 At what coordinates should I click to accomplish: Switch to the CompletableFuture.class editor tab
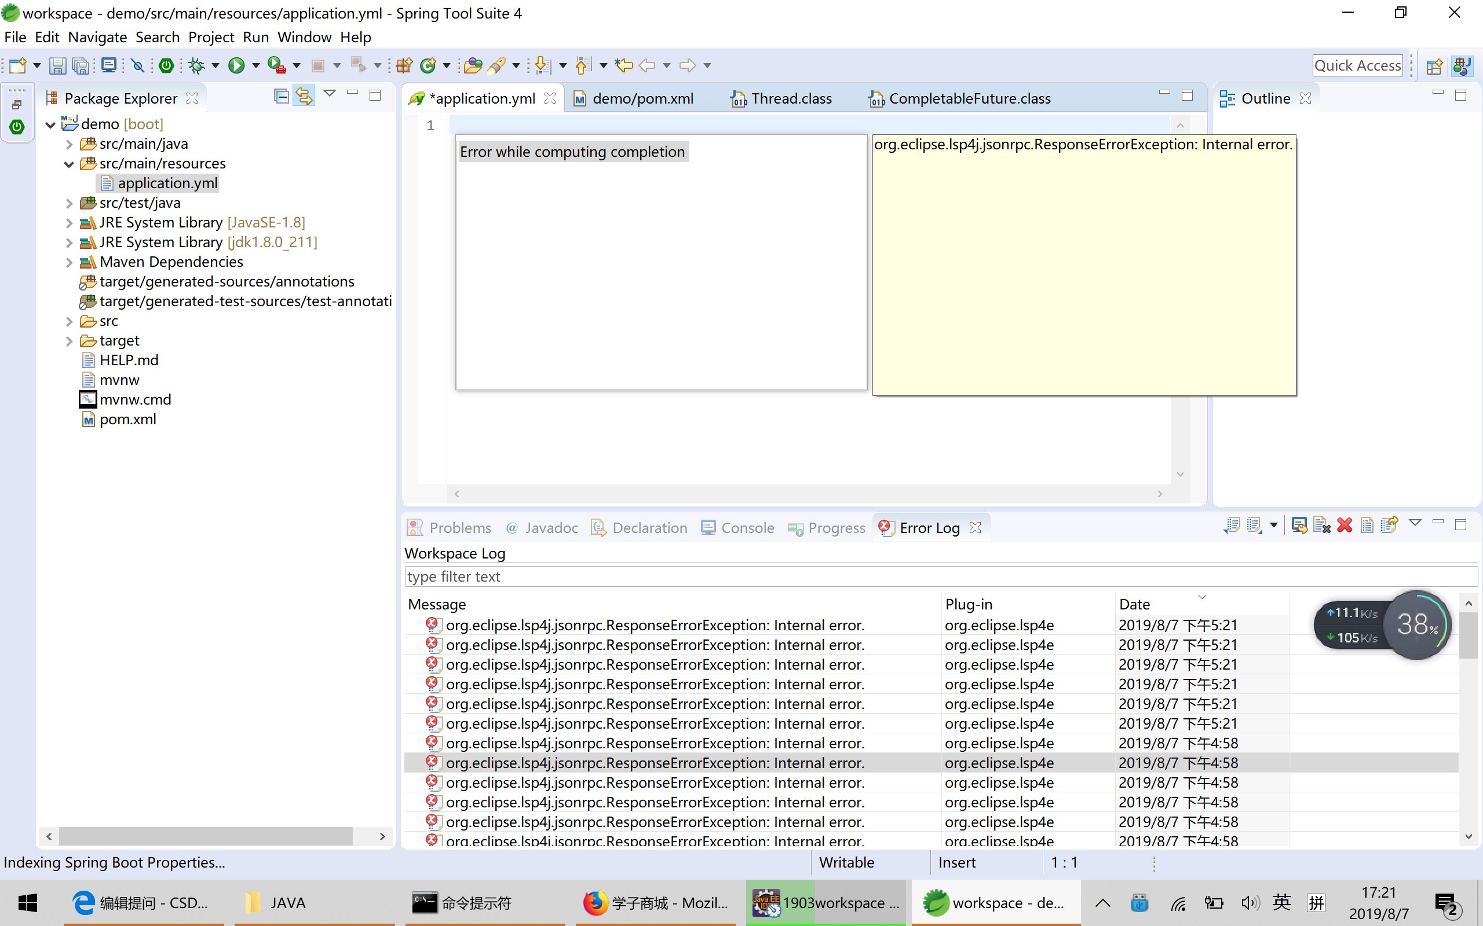(969, 98)
